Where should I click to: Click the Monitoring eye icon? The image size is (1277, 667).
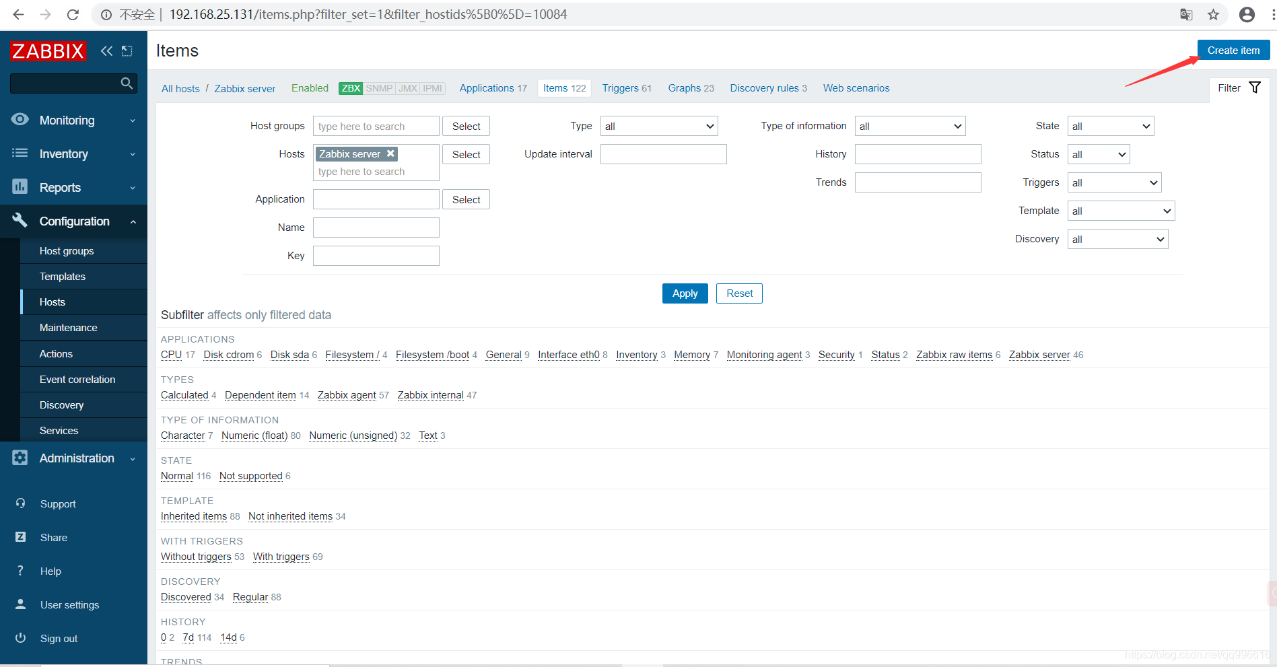click(x=20, y=120)
